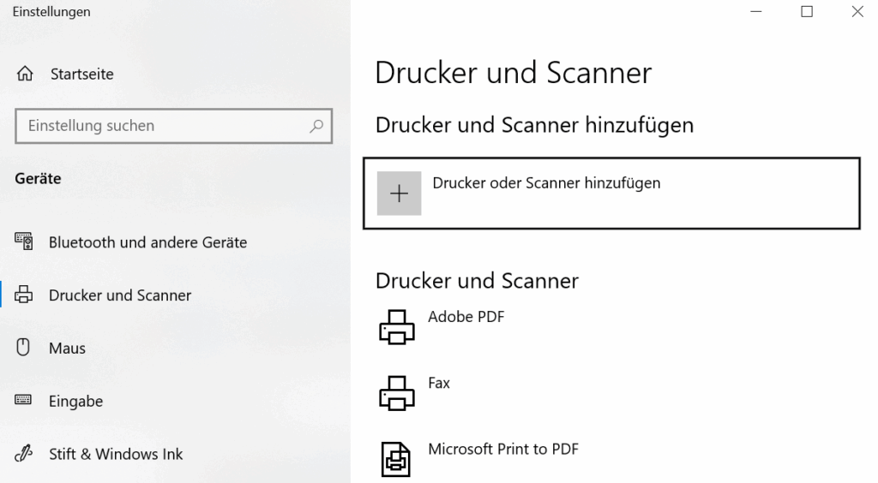Click the Fax printer icon
The height and width of the screenshot is (483, 878).
pyautogui.click(x=396, y=393)
